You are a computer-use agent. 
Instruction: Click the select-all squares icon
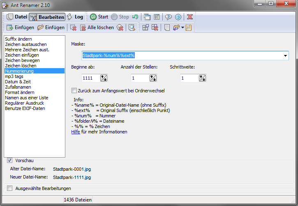146,27
